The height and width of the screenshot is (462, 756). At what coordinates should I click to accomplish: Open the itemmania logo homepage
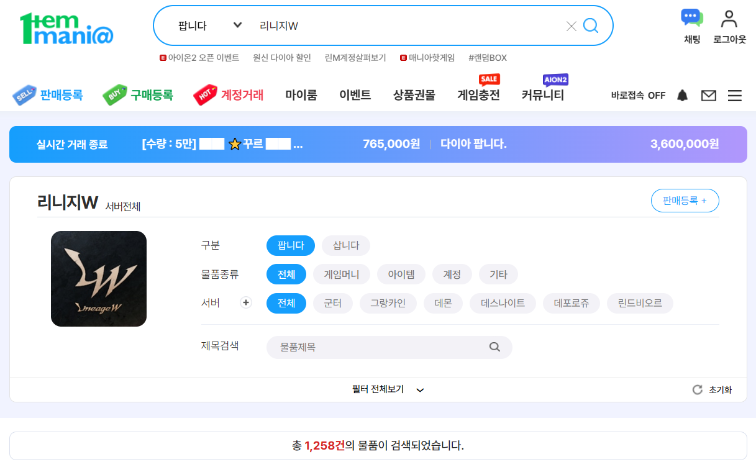[x=66, y=29]
